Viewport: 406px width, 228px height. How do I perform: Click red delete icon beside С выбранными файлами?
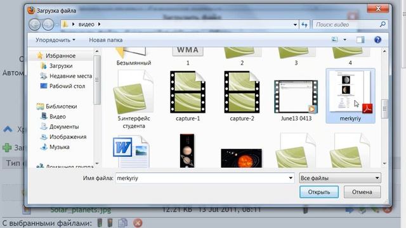click(x=138, y=223)
